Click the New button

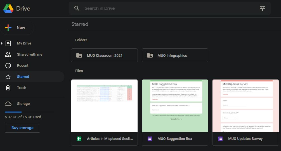click(17, 28)
